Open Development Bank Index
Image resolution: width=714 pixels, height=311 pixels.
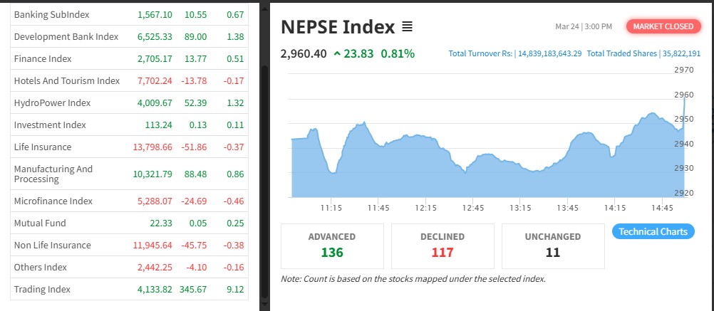66,36
